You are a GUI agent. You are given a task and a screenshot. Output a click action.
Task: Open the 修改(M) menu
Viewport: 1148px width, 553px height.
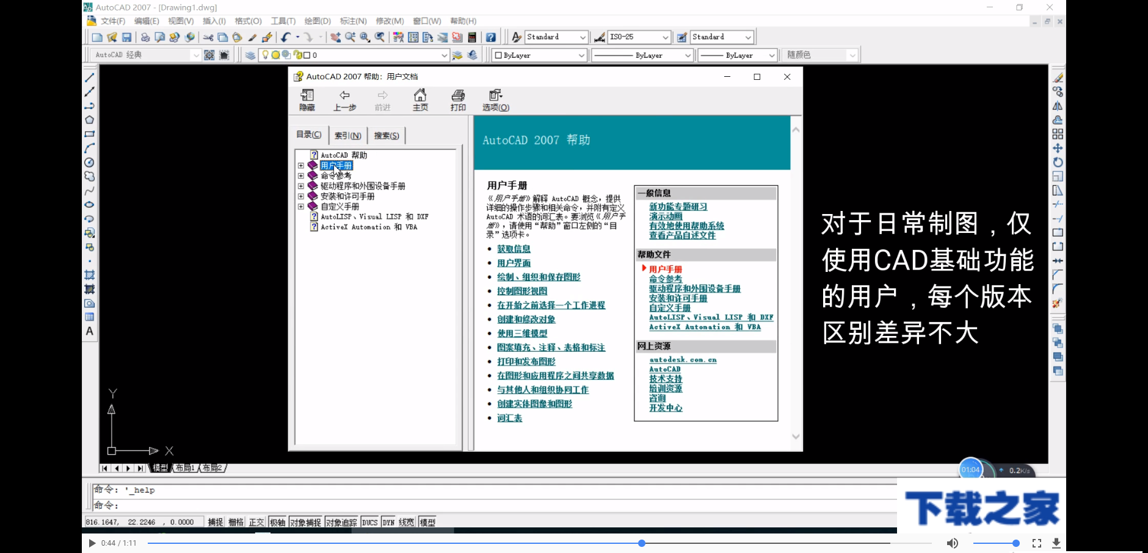click(x=391, y=20)
